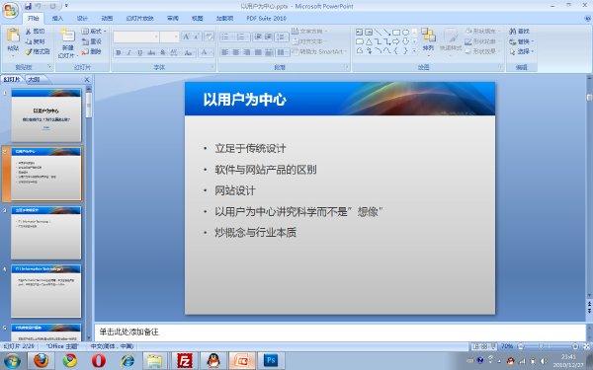The width and height of the screenshot is (593, 370).
Task: Select slide 3 thumbnail in pane
Action: (x=45, y=233)
